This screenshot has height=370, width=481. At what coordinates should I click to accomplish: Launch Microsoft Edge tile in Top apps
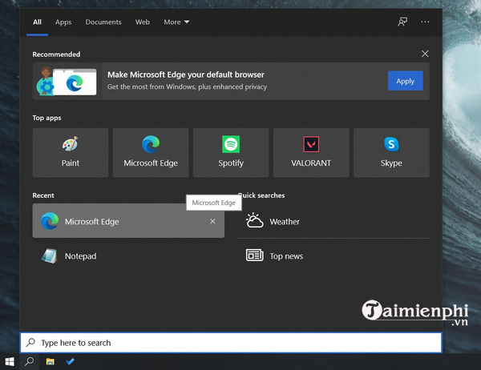tap(151, 152)
